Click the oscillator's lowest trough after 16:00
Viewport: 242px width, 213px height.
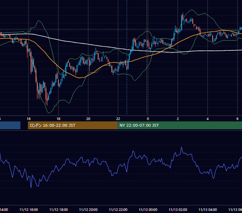[x=31, y=187]
